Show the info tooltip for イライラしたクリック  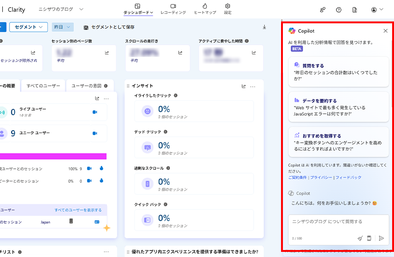[x=176, y=95]
